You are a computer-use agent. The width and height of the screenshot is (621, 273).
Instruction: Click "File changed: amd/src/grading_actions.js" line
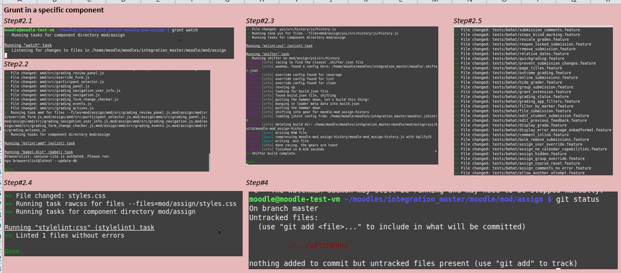[49, 108]
